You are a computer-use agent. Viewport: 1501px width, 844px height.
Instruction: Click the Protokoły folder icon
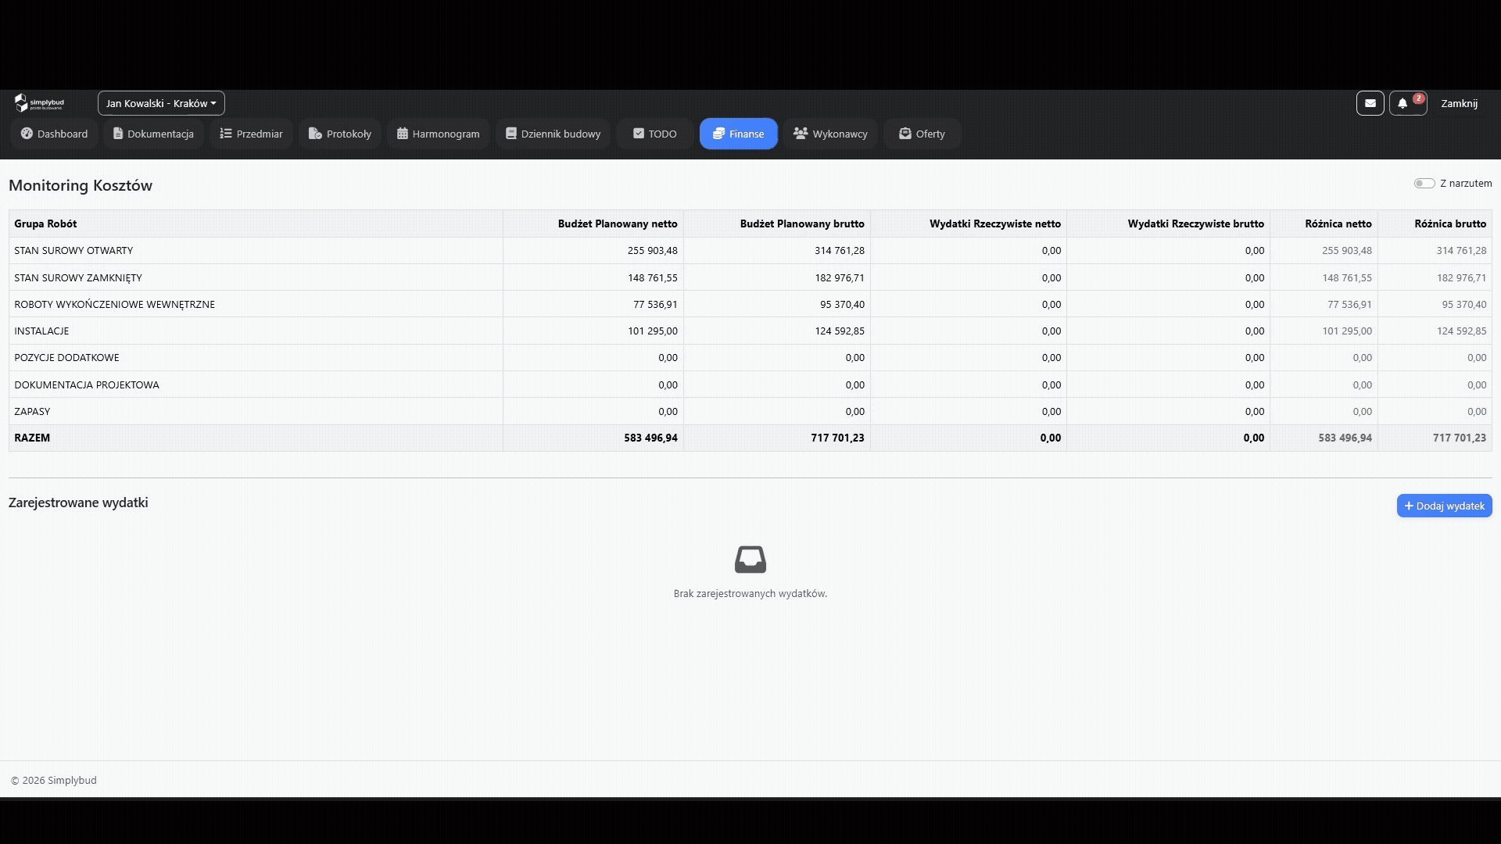pos(315,134)
